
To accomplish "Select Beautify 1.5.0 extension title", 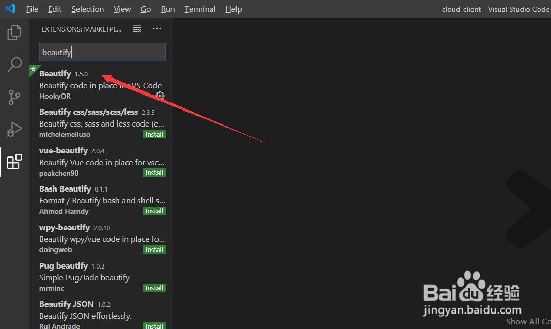I will tap(55, 74).
